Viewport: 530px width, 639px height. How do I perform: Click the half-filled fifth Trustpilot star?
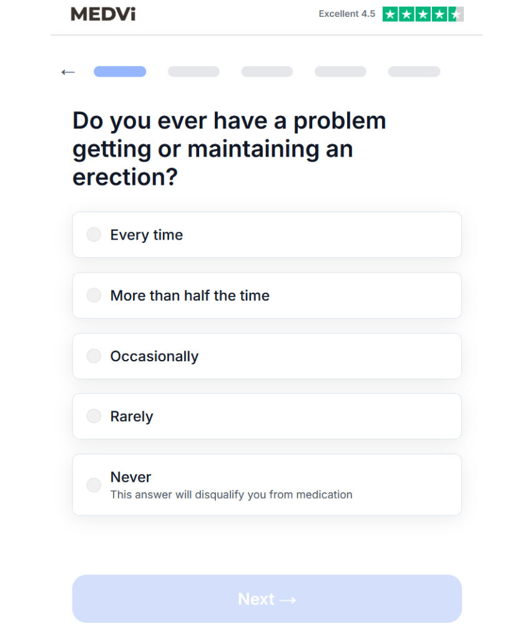point(456,14)
